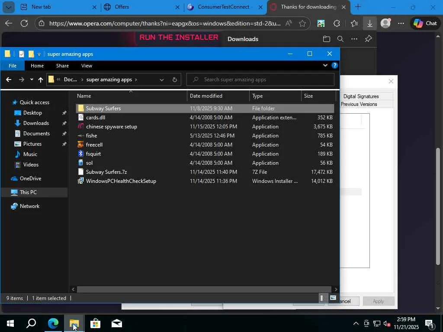Open taskbar search
Image resolution: width=443 pixels, height=332 pixels.
click(31, 323)
